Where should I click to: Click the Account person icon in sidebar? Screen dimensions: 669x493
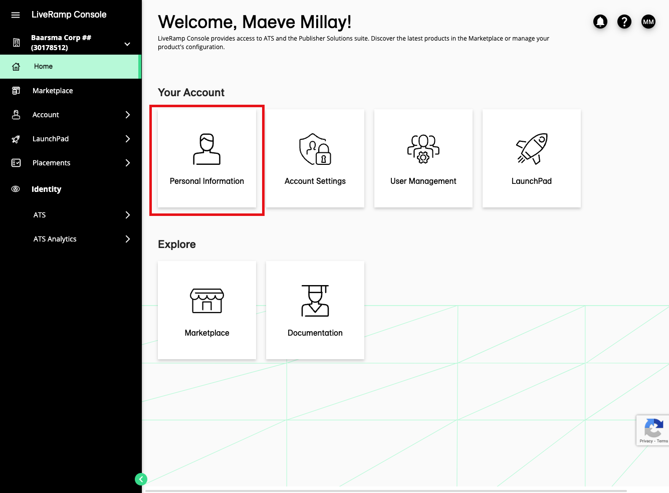pos(16,115)
